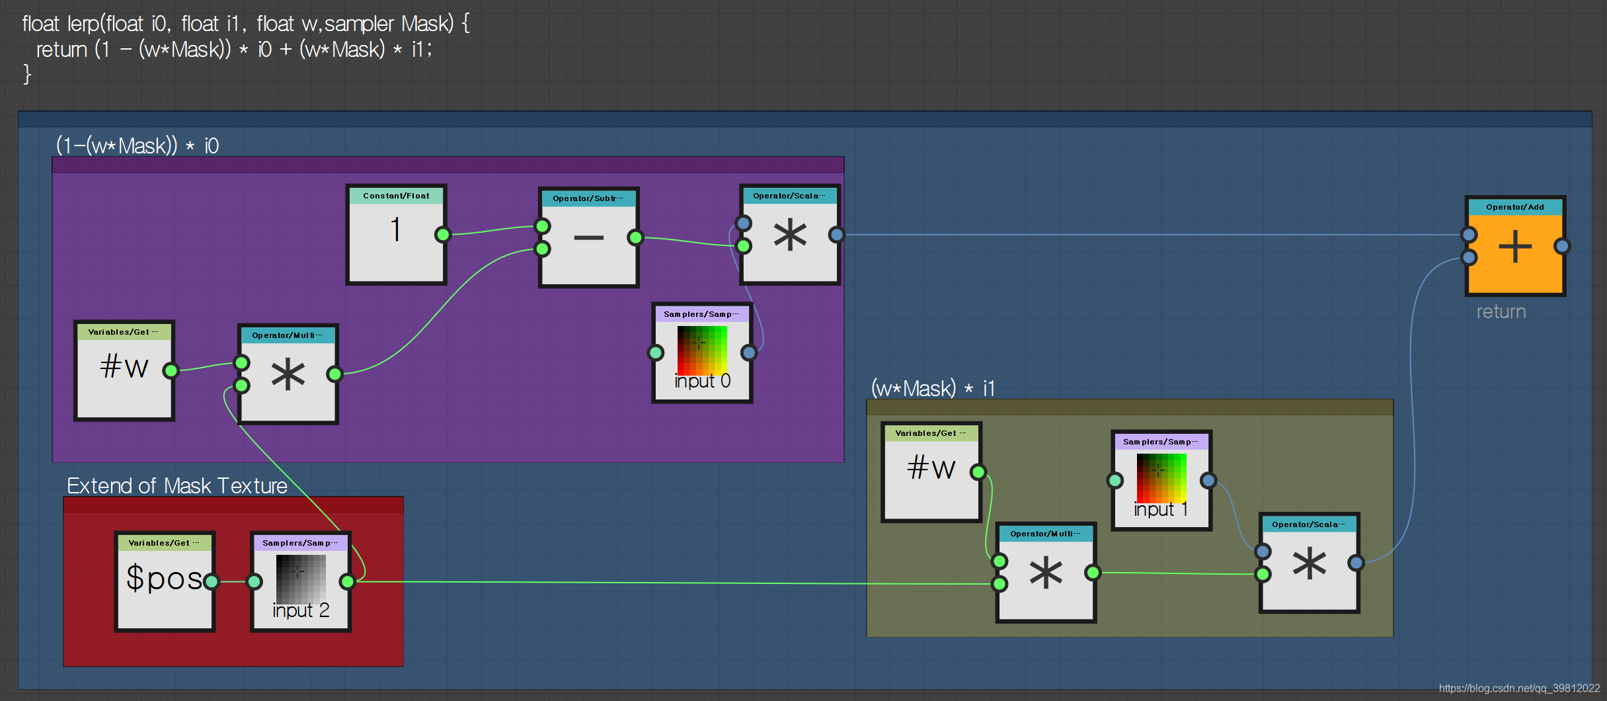Click the olive (w*Mask) * i1 group header

(x=1130, y=407)
